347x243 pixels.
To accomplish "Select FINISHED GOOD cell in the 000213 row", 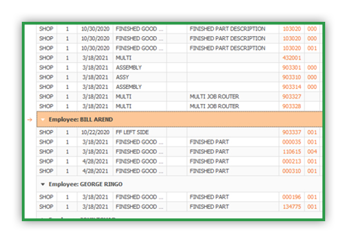I will click(140, 162).
